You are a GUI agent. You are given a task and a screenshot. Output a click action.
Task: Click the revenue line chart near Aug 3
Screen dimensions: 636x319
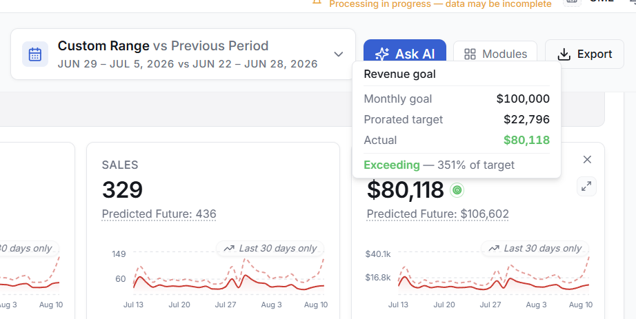[536, 282]
